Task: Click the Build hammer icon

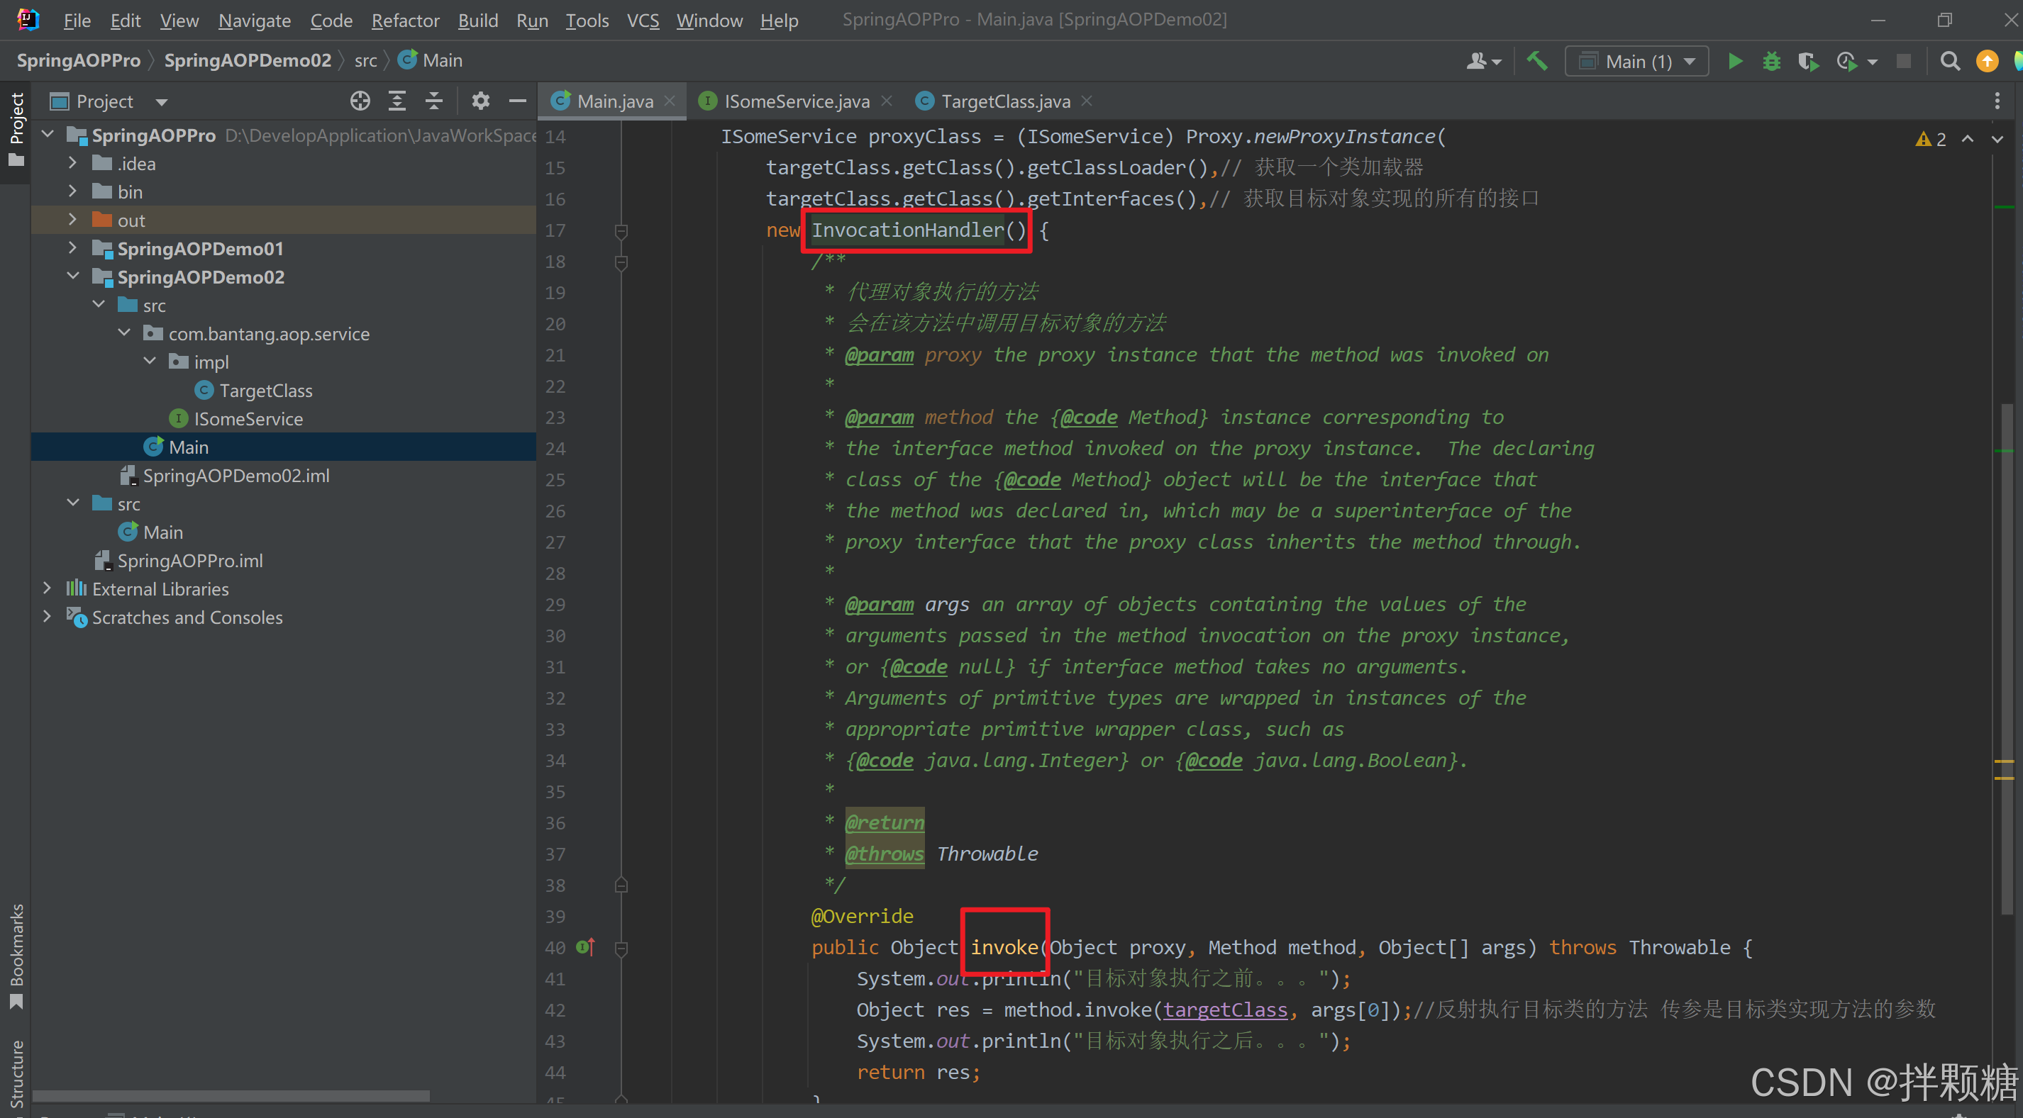Action: coord(1537,61)
